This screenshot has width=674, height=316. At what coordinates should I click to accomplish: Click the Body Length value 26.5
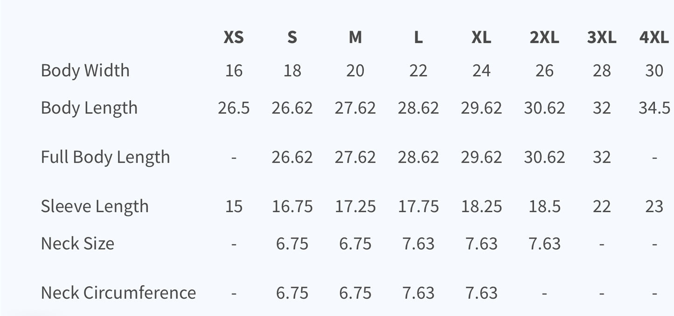pos(234,108)
